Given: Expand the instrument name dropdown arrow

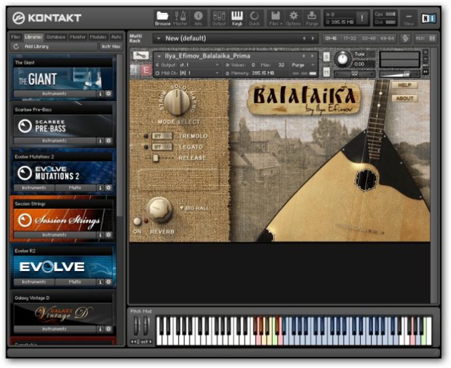Looking at the screenshot, I should point(159,56).
